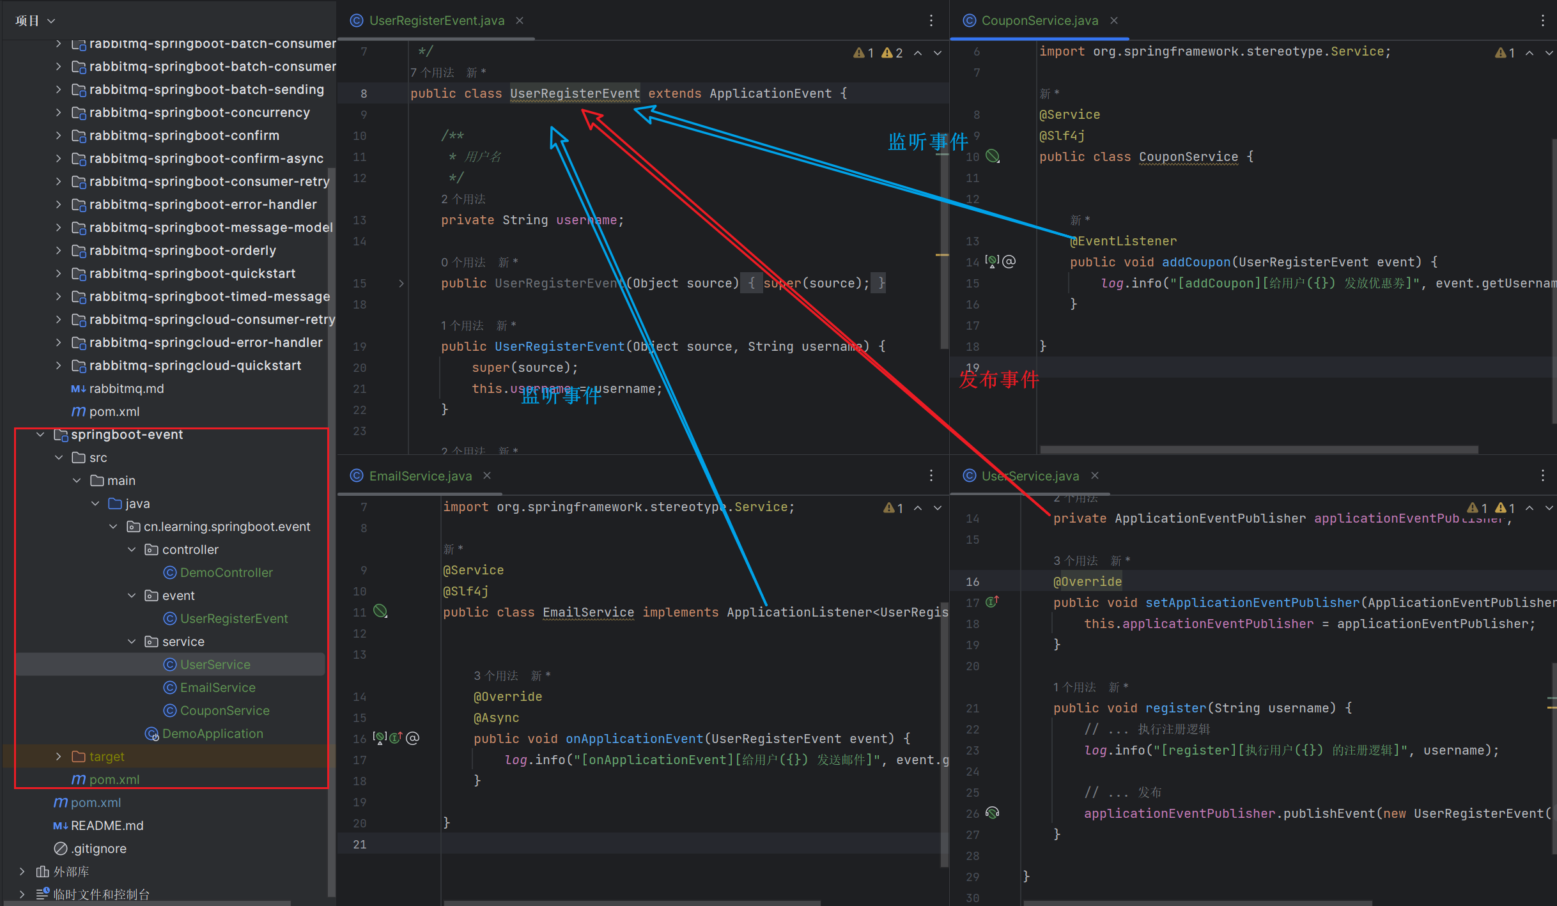Expand 外部库 node
This screenshot has width=1557, height=906.
click(x=22, y=871)
